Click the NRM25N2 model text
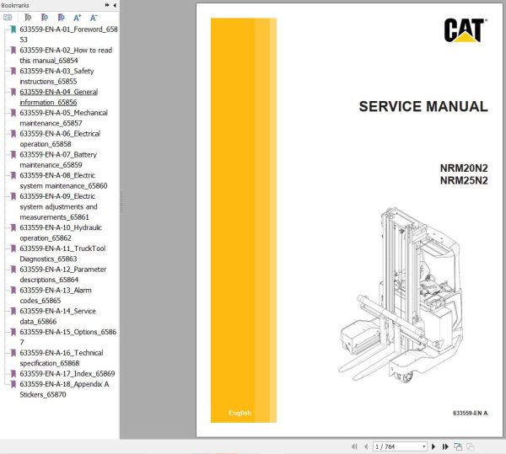 pos(464,180)
